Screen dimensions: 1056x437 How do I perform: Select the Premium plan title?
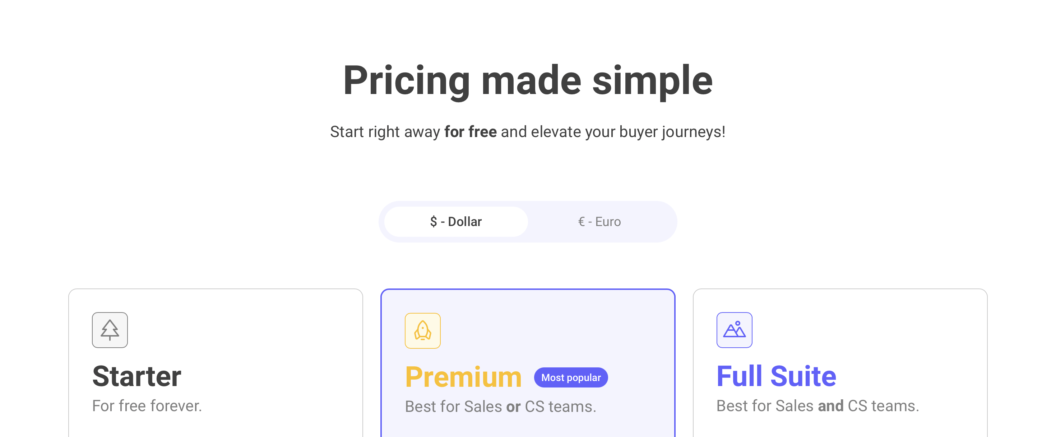[463, 377]
